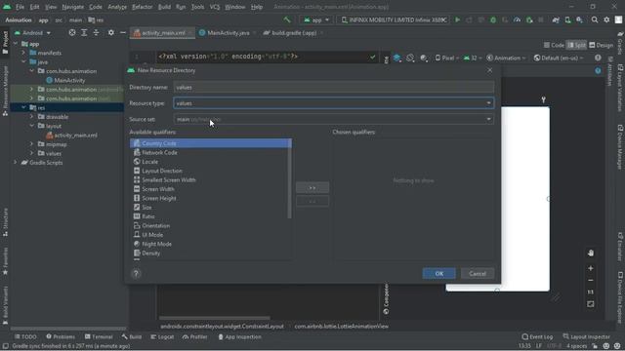625x351 pixels.
Task: Set the preview zoom to 1:1
Action: pyautogui.click(x=590, y=292)
